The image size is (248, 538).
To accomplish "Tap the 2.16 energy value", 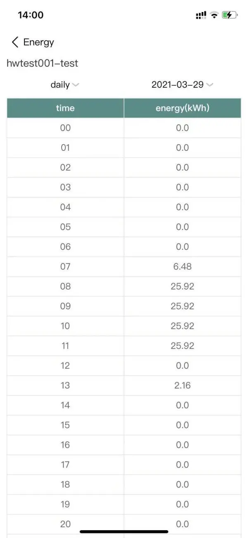I will click(x=182, y=385).
